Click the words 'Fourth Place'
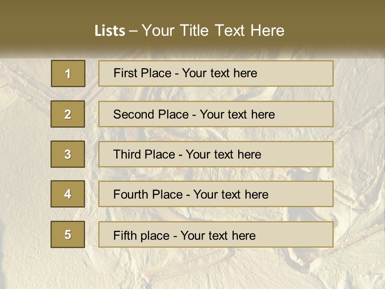 point(148,194)
